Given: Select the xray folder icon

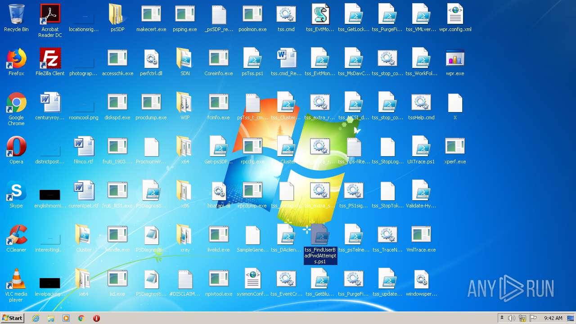Looking at the screenshot, I should point(185,238).
